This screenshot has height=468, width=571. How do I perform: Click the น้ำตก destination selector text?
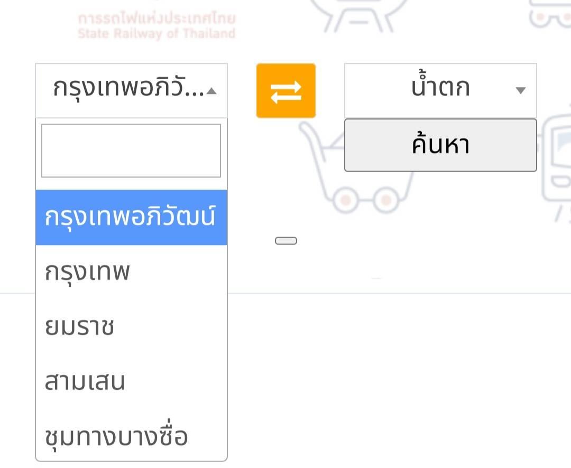440,87
